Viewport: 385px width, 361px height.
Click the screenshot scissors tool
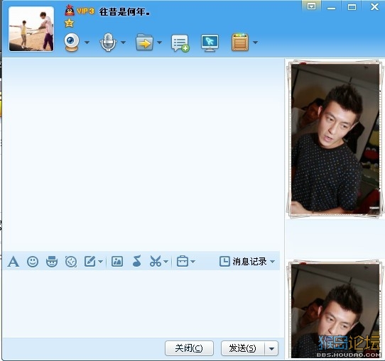156,261
